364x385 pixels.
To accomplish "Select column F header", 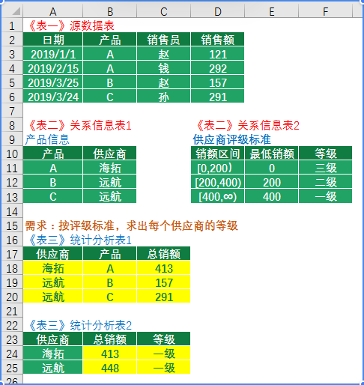I will (326, 11).
